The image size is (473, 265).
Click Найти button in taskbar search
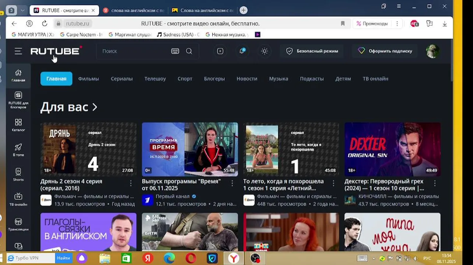[x=63, y=258]
